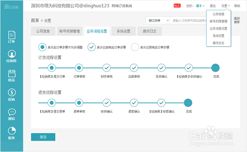The image size is (247, 152).
Task: Expand the 按订货单 search type dropdown
Action: click(158, 21)
